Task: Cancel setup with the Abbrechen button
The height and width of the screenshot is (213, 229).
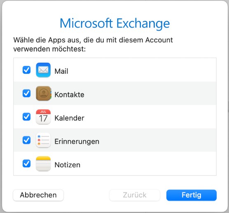Action: 38,195
